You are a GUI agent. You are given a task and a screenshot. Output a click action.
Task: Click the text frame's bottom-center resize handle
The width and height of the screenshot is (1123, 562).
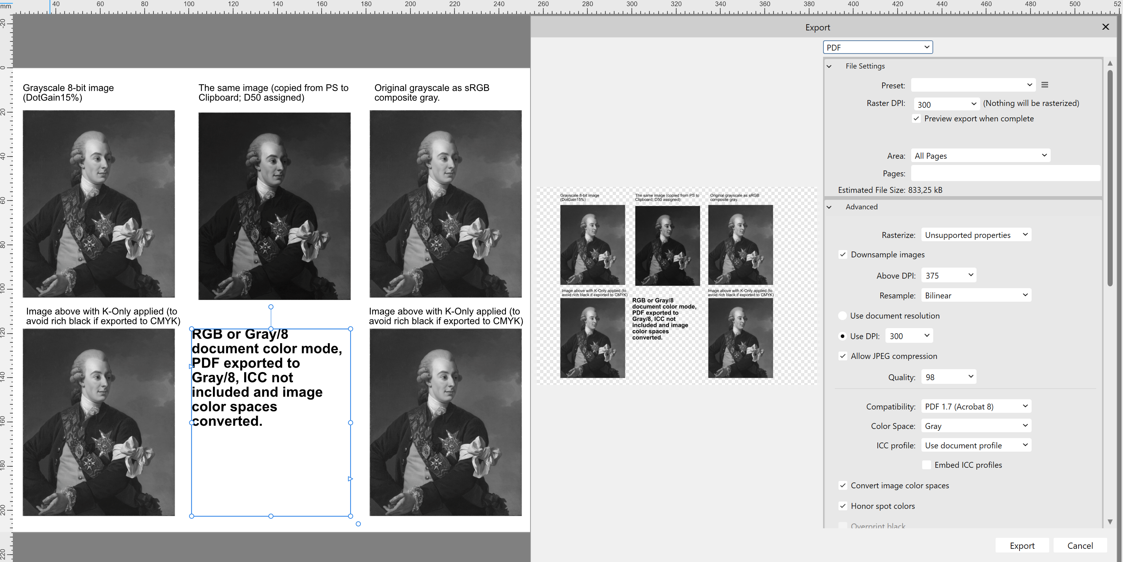click(271, 516)
